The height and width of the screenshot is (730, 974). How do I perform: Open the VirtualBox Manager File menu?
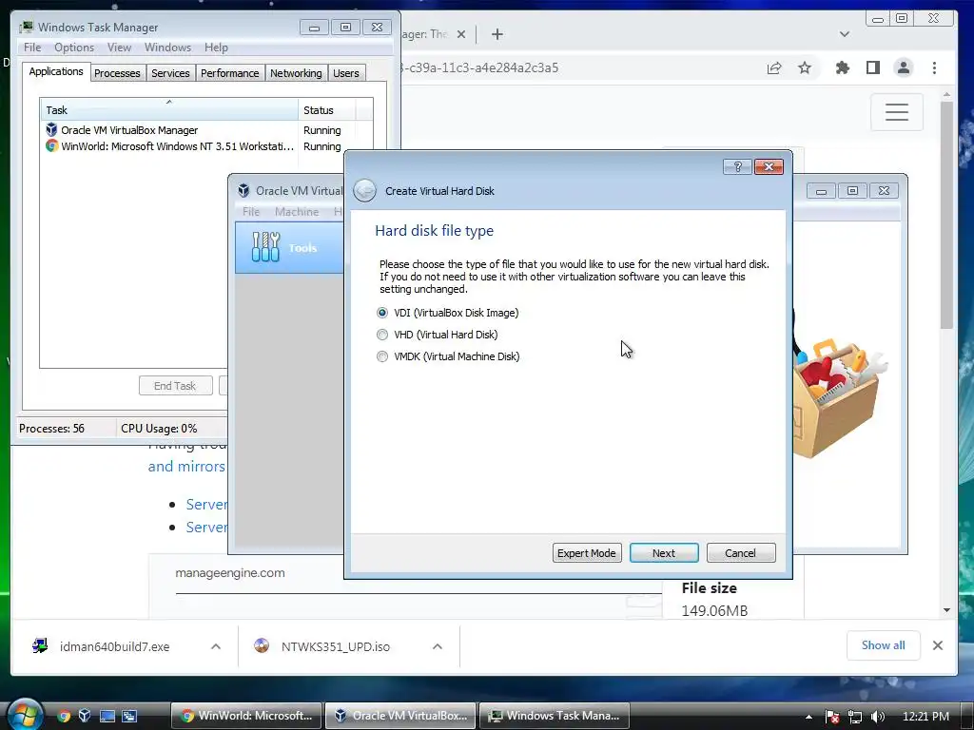251,212
